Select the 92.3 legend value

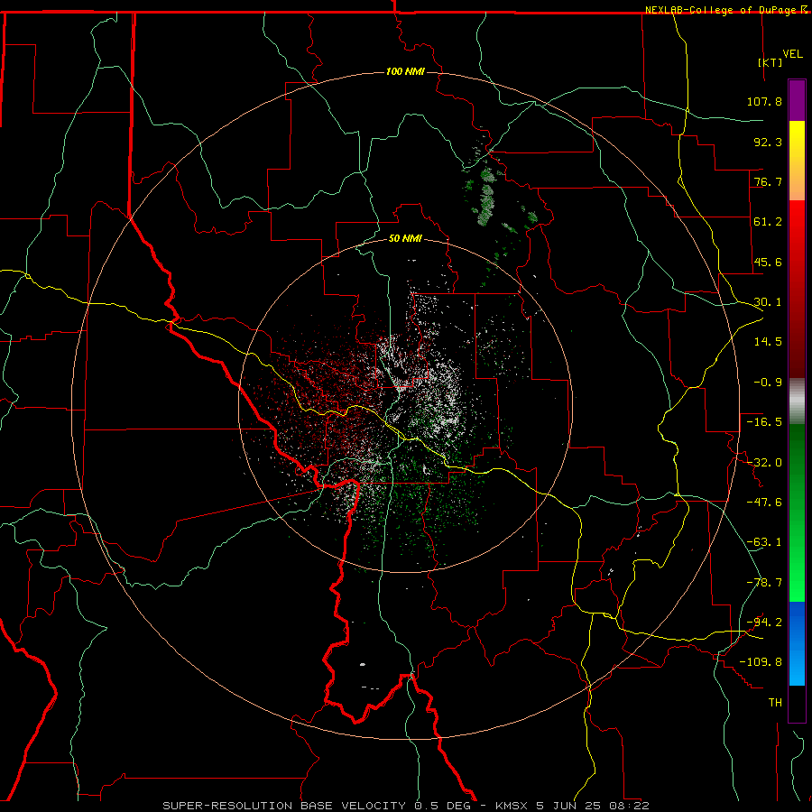click(x=768, y=142)
